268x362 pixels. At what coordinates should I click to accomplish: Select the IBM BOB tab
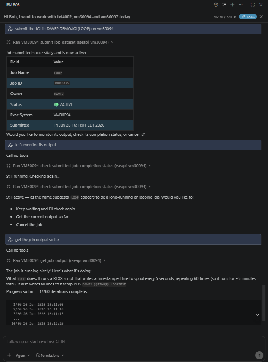coord(13,4)
